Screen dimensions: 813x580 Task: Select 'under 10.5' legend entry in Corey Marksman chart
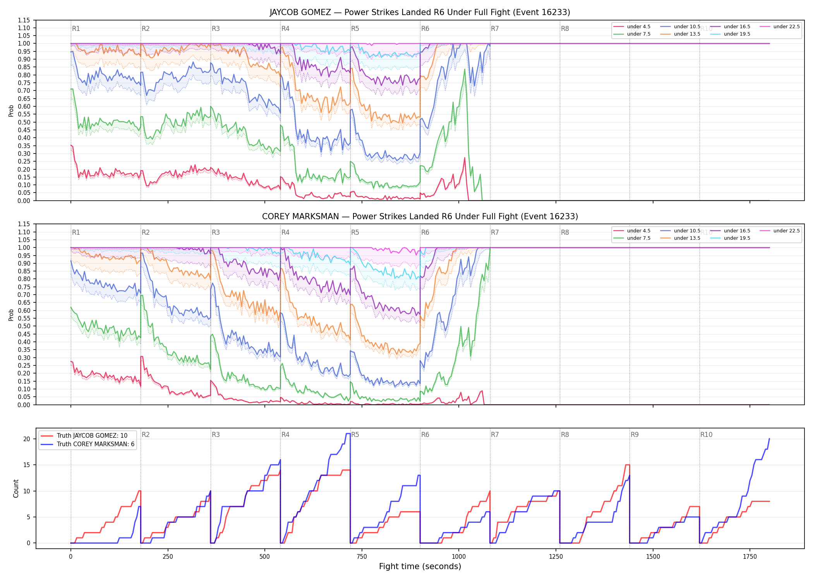point(680,231)
